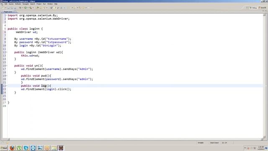Open the Project menu
The height and width of the screenshot is (151, 268).
pos(39,4)
